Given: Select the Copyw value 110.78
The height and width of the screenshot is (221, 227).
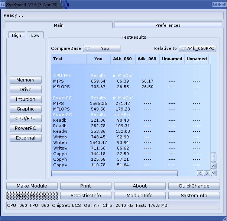Looking at the screenshot, I should coord(98,165).
